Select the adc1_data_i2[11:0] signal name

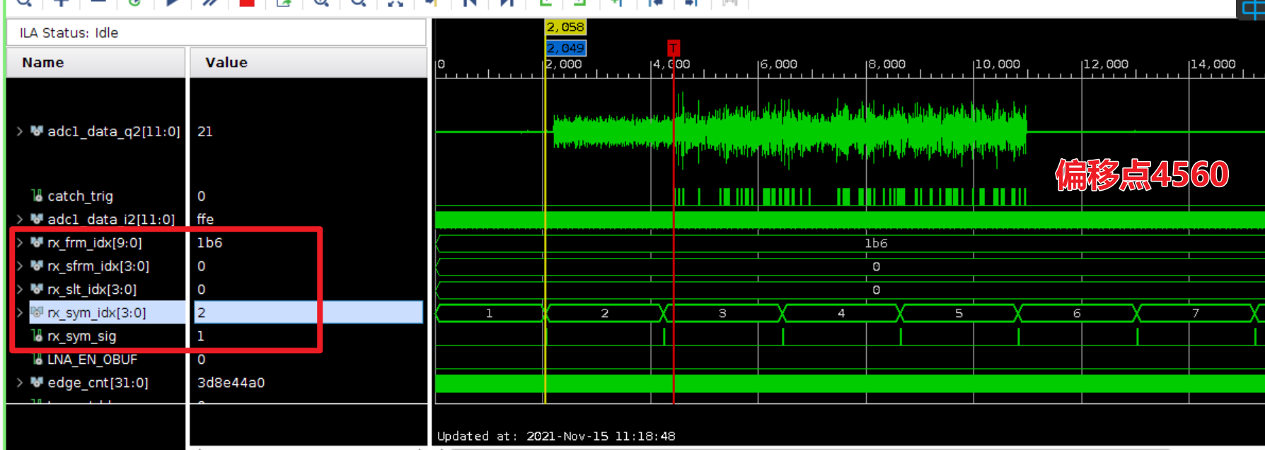pyautogui.click(x=110, y=219)
